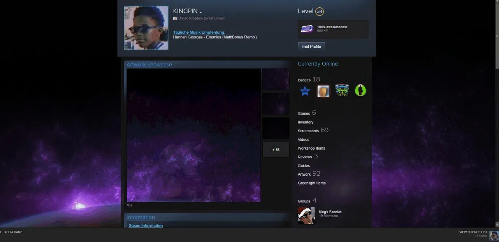Viewport: 499px width, 242px height.
Task: Select the orange portrait badge icon
Action: [323, 91]
